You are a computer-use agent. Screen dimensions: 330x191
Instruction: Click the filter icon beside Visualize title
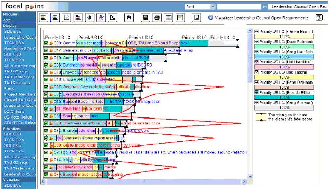point(319,17)
